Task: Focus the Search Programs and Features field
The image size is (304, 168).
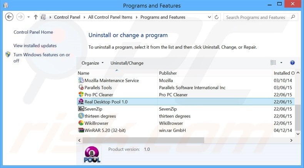Action: tap(261, 17)
